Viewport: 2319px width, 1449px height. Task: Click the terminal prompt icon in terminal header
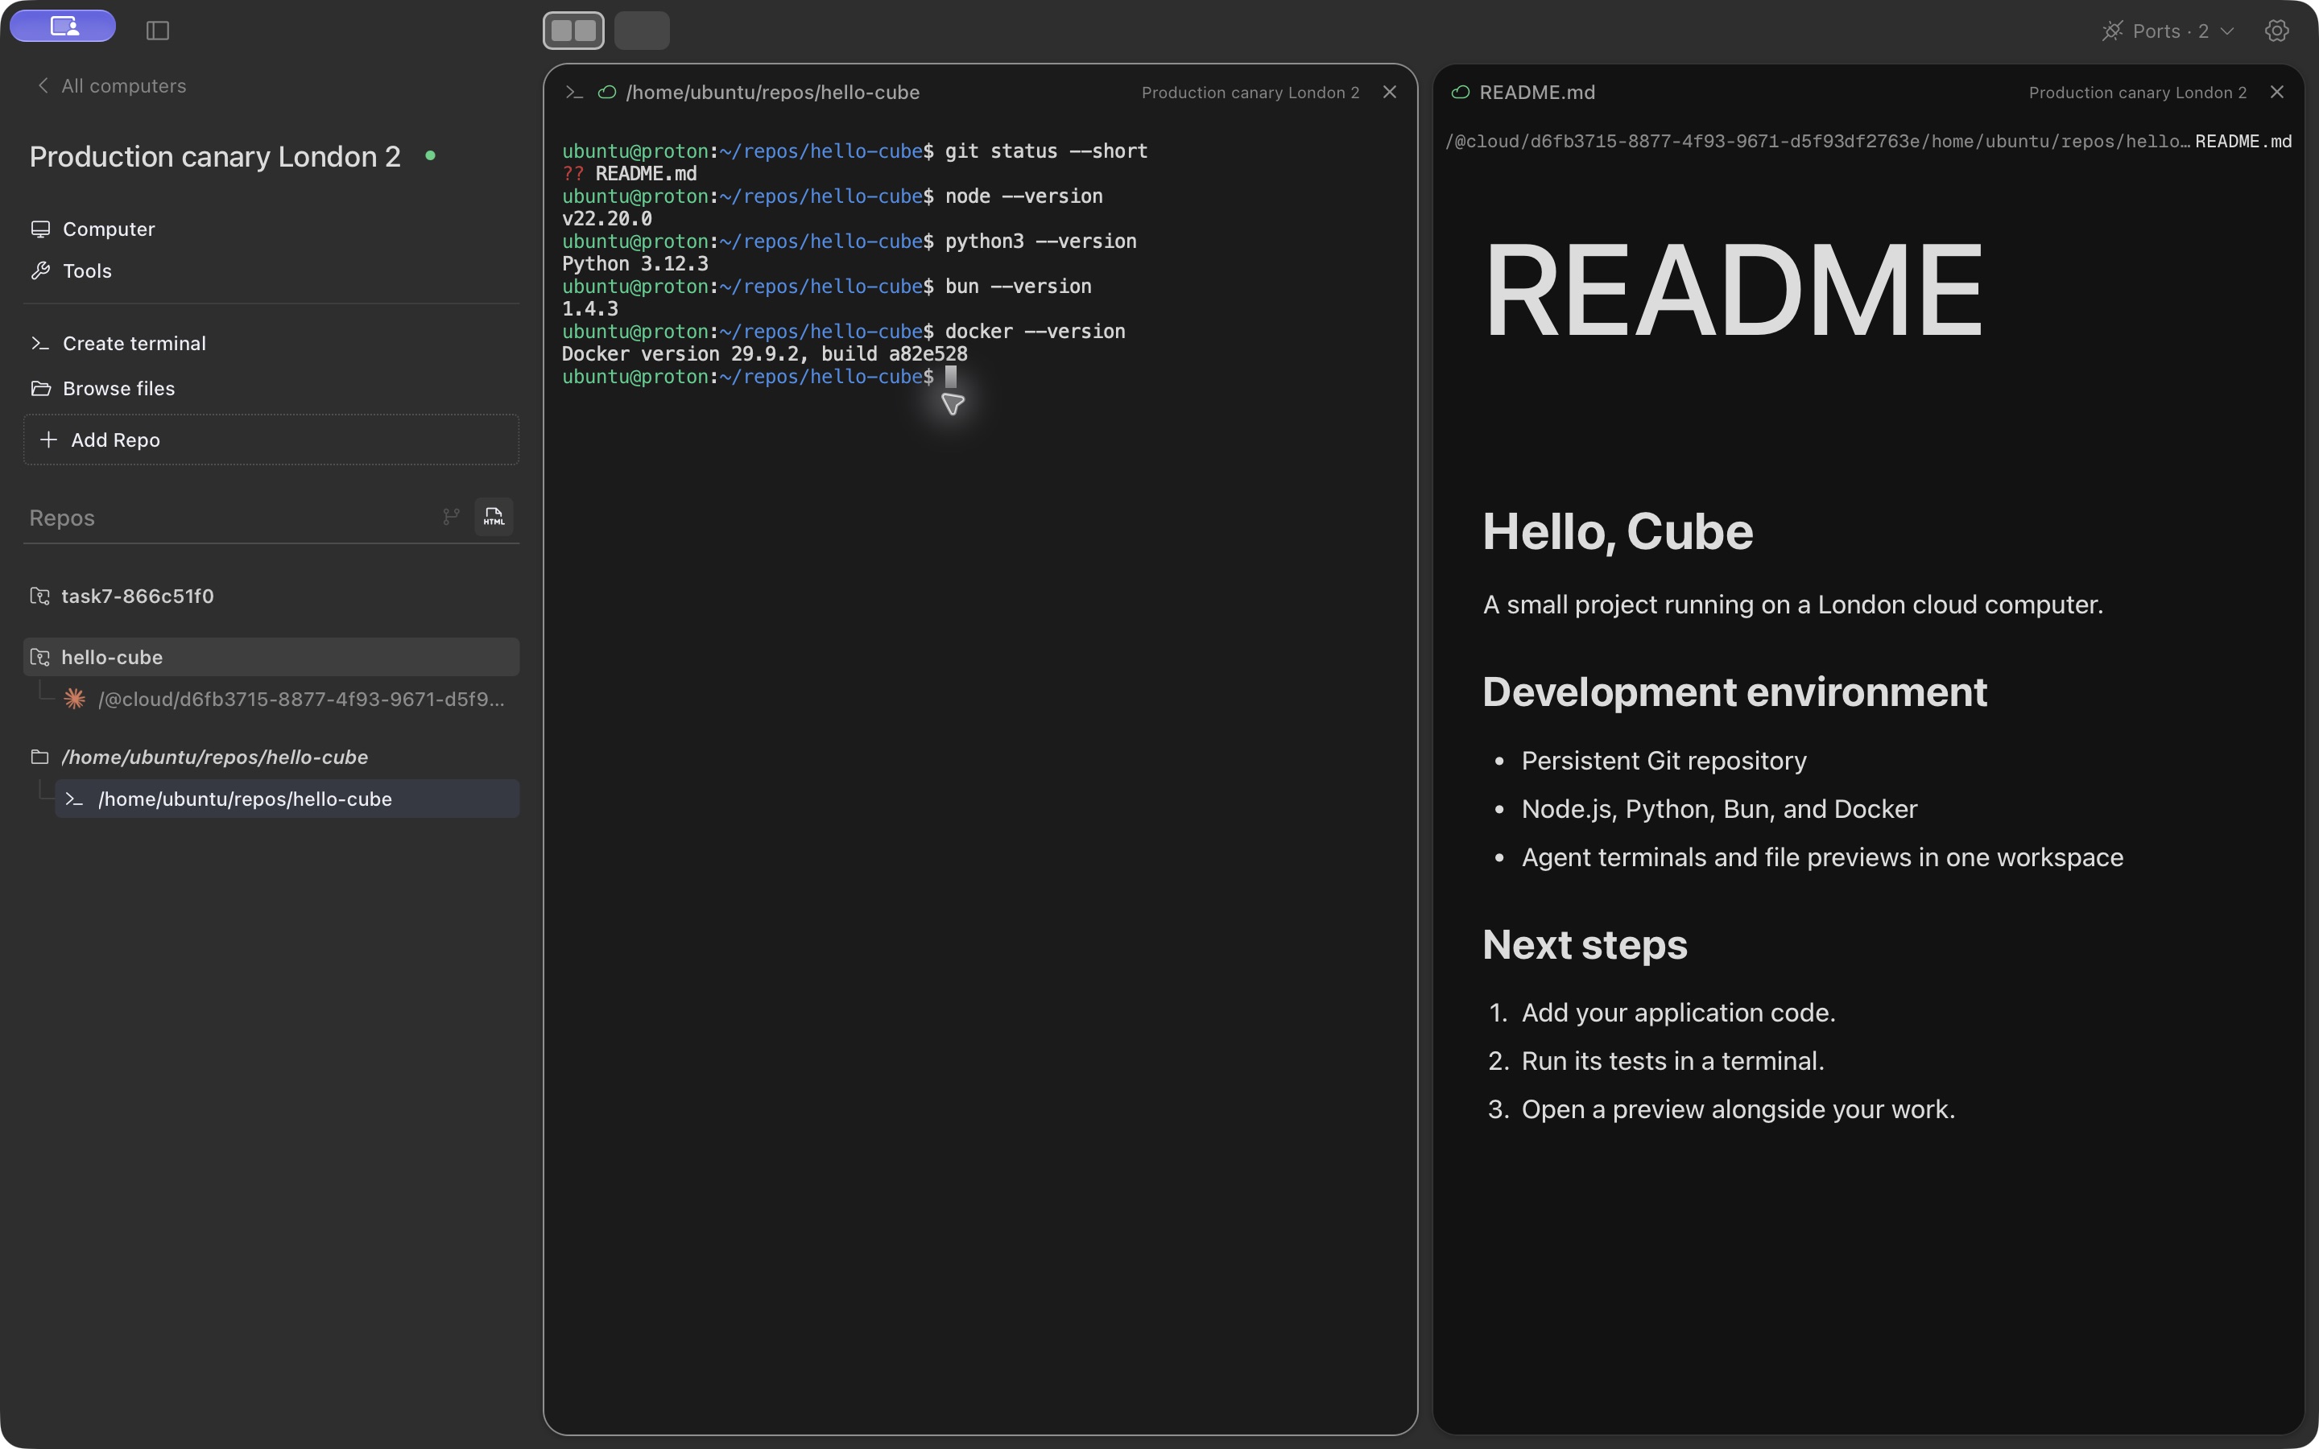click(574, 92)
